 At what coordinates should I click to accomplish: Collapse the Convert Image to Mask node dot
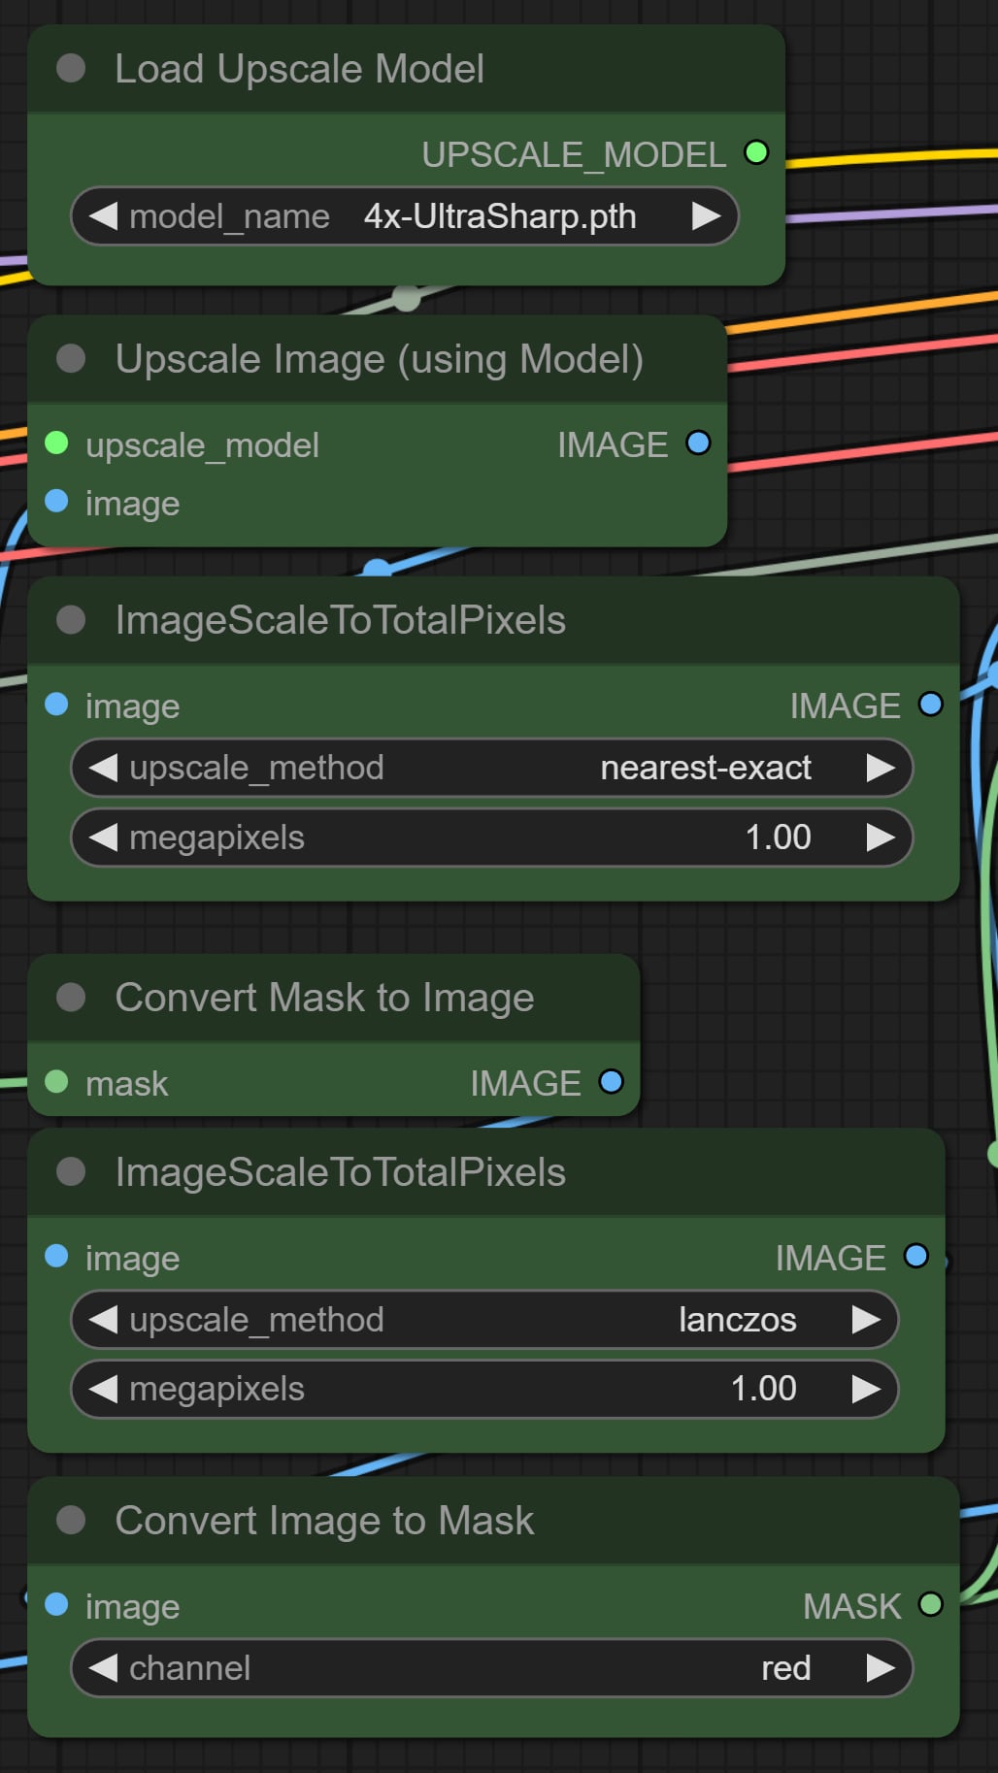pos(71,1521)
